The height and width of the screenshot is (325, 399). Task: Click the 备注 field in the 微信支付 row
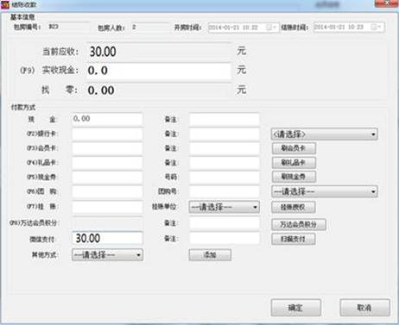point(225,239)
